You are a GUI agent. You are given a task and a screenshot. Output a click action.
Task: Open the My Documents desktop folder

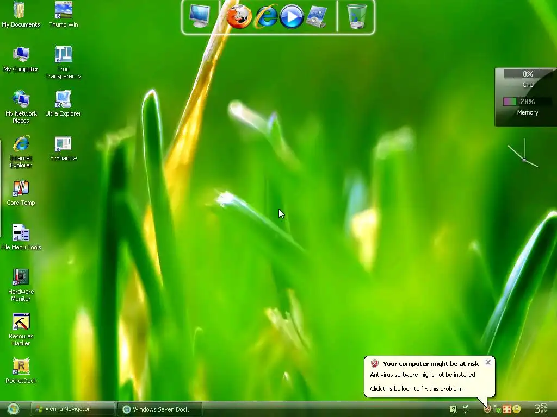pos(21,15)
